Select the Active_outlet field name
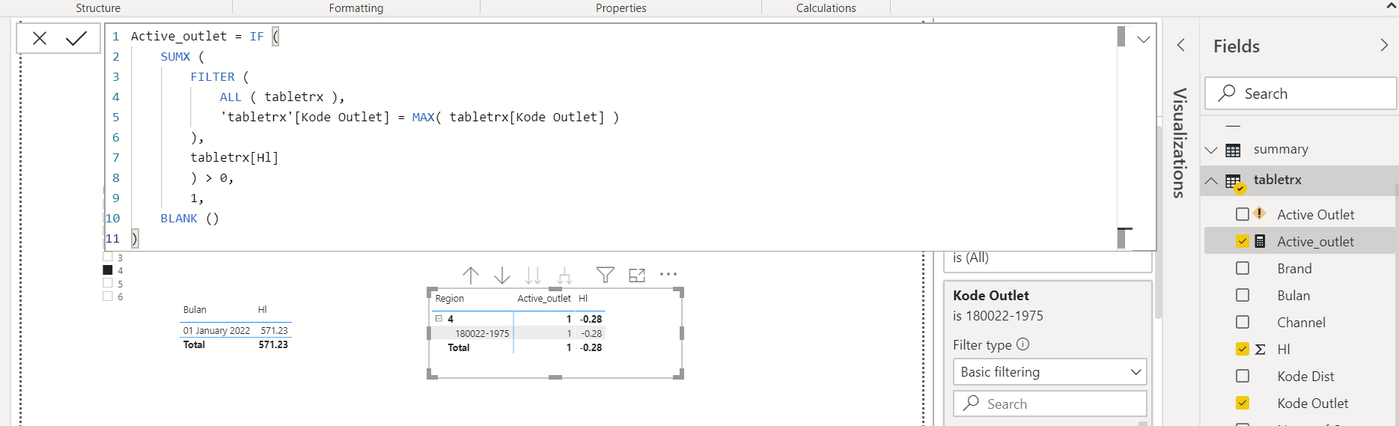Image resolution: width=1399 pixels, height=426 pixels. coord(1315,242)
